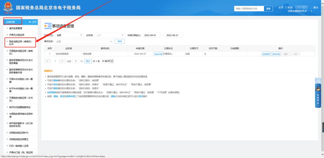
Task: Click 查看详情 in the 信息变更 row
Action: pyautogui.click(x=158, y=54)
